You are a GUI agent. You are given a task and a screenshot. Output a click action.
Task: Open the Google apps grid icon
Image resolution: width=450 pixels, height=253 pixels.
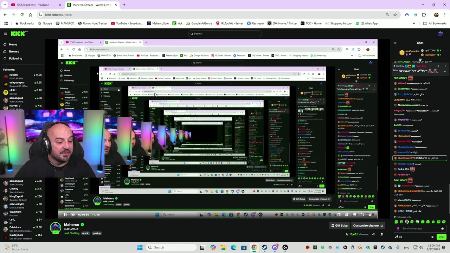[x=6, y=24]
